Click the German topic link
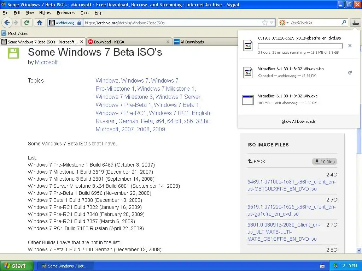 (128, 121)
